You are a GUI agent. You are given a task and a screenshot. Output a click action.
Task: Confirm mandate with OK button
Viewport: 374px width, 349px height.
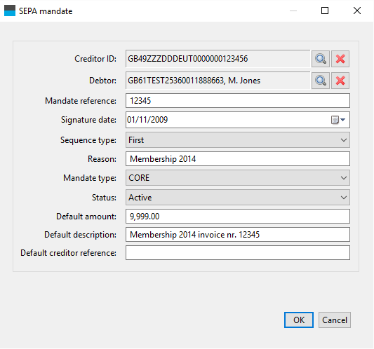(x=299, y=320)
